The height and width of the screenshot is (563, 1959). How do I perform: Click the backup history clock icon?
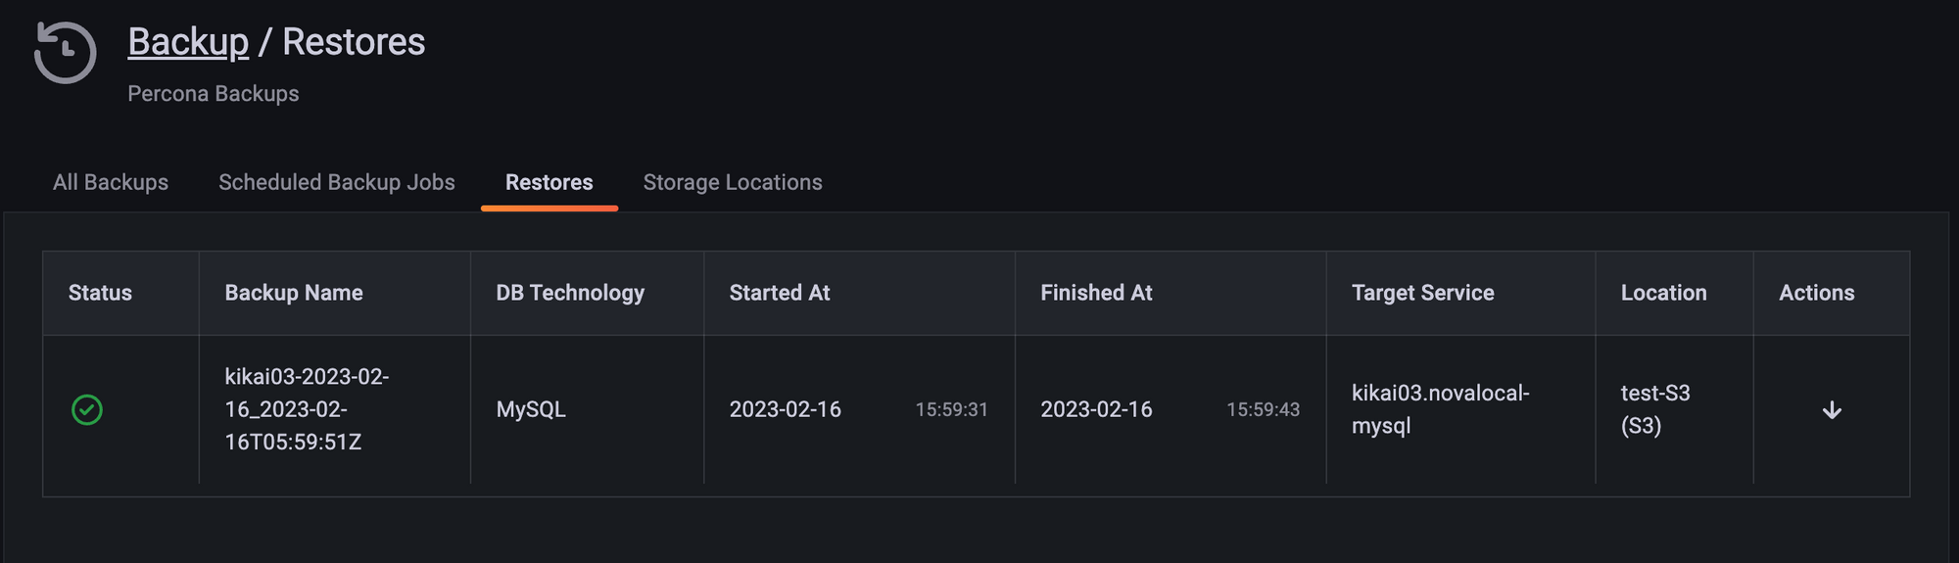[x=65, y=53]
